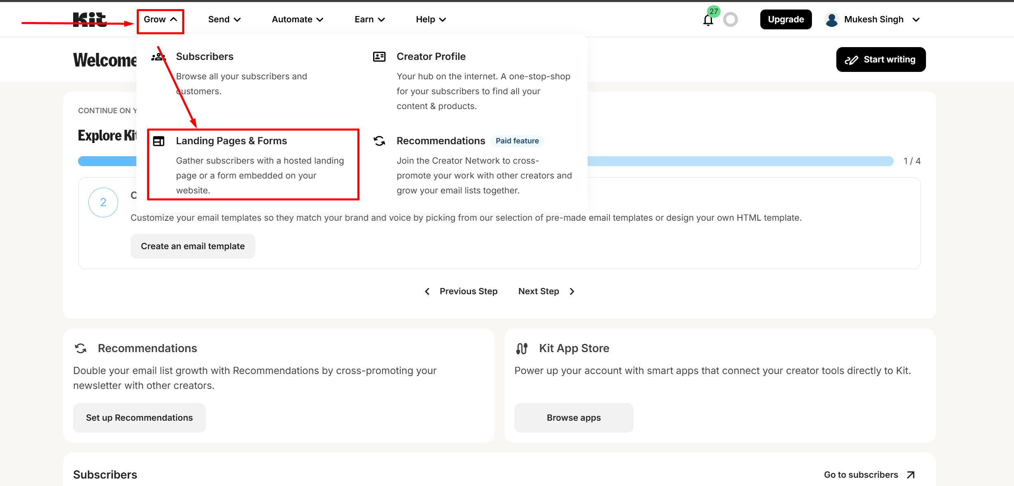Click the onboarding progress bar

pyautogui.click(x=740, y=161)
